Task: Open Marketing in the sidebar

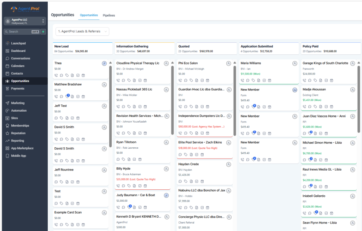Action: coord(18,103)
